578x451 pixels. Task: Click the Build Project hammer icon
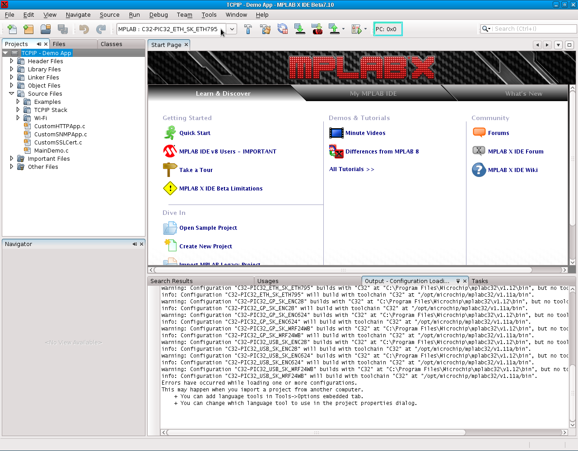pyautogui.click(x=248, y=29)
